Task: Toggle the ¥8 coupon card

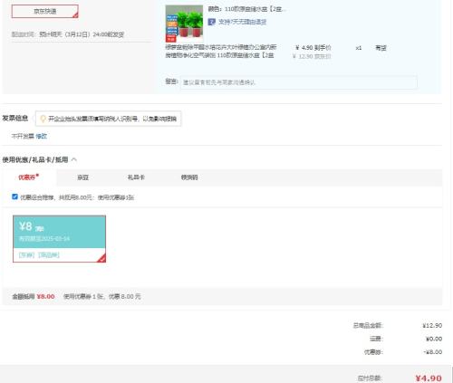Action: (59, 239)
